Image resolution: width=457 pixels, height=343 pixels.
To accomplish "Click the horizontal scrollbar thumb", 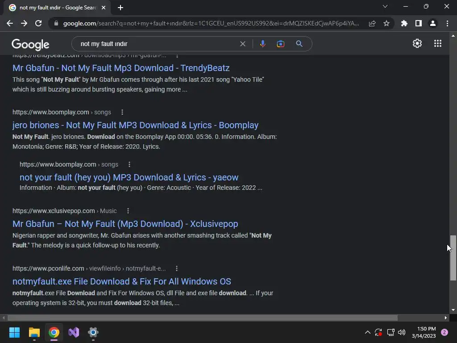I will click(x=203, y=318).
